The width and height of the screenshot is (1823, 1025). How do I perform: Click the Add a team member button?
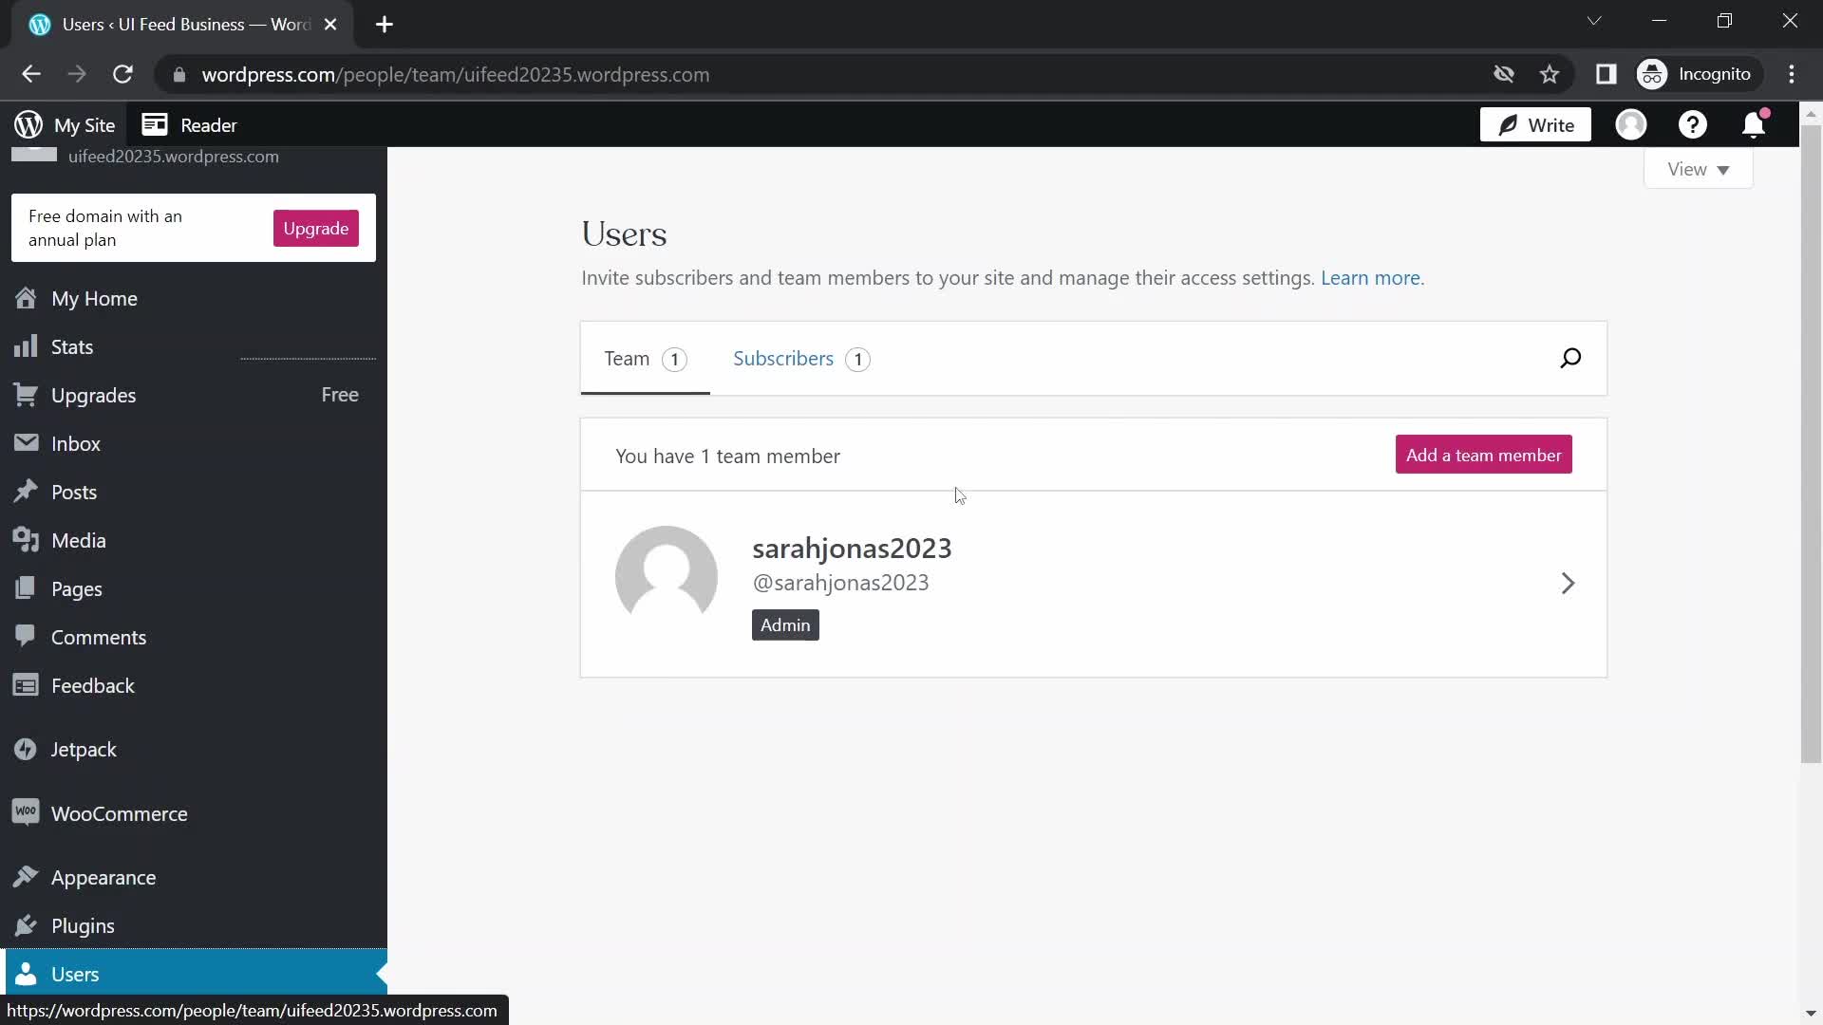1483,455
